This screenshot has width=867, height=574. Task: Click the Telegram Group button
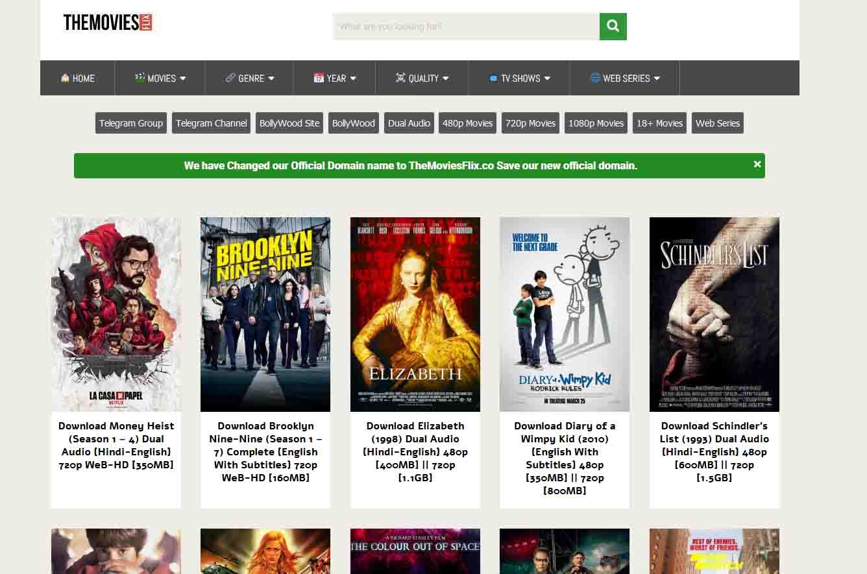[x=131, y=123]
